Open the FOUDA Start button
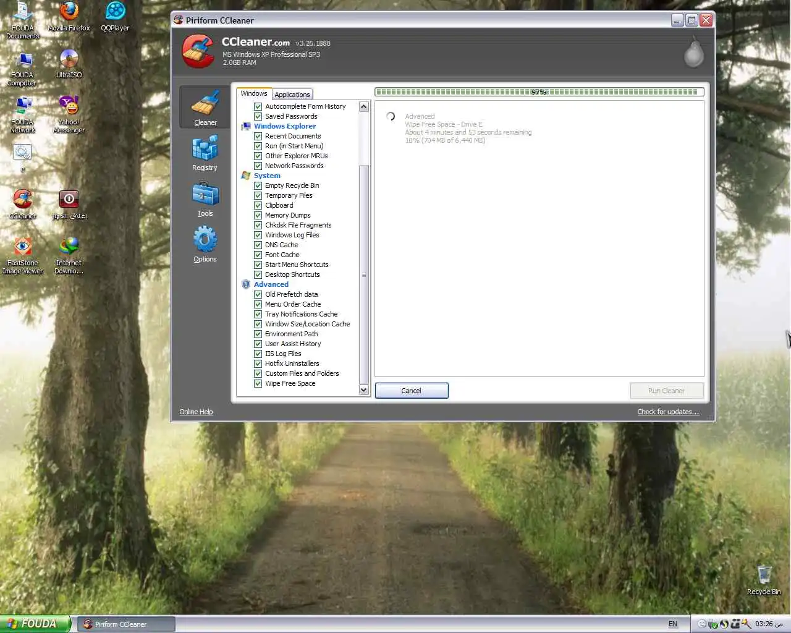The height and width of the screenshot is (633, 791). coord(35,624)
